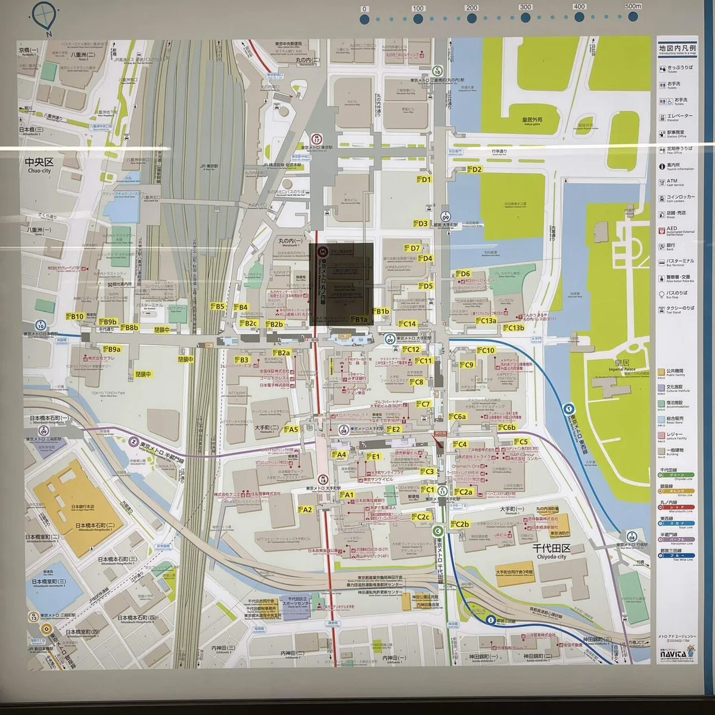The height and width of the screenshot is (715, 715).
Task: Click the Tickets icon in the legend
Action: 663,69
